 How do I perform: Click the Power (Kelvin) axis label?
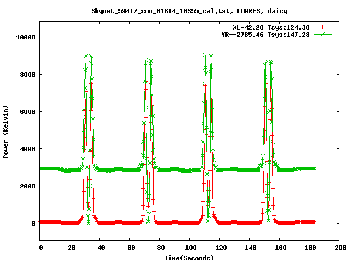[5, 132]
